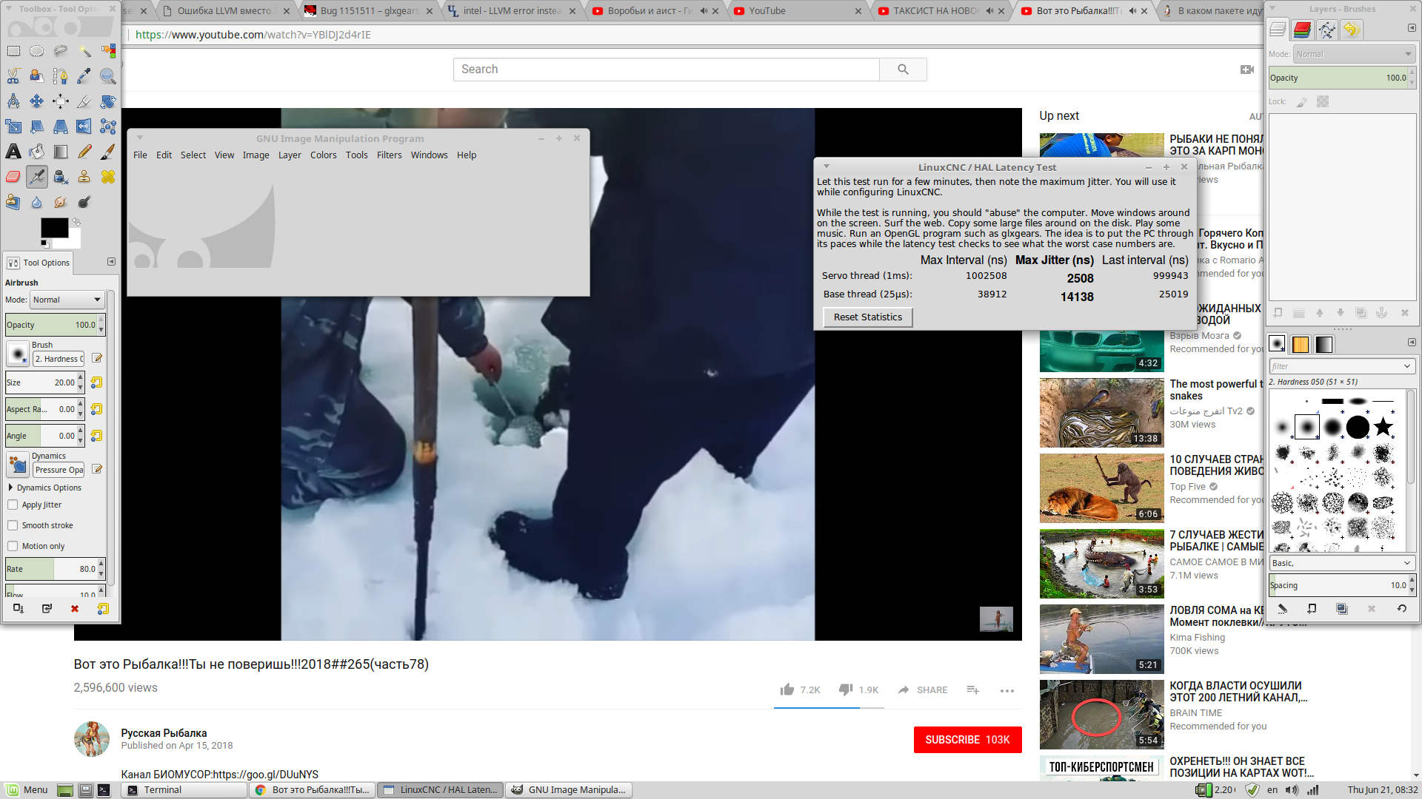Activate the Zoom magnifier tool
The width and height of the screenshot is (1422, 799).
tap(108, 76)
